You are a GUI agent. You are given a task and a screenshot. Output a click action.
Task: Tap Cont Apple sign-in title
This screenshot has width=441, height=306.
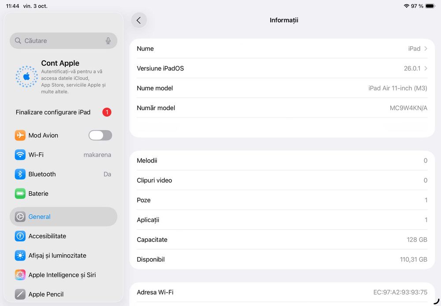60,63
